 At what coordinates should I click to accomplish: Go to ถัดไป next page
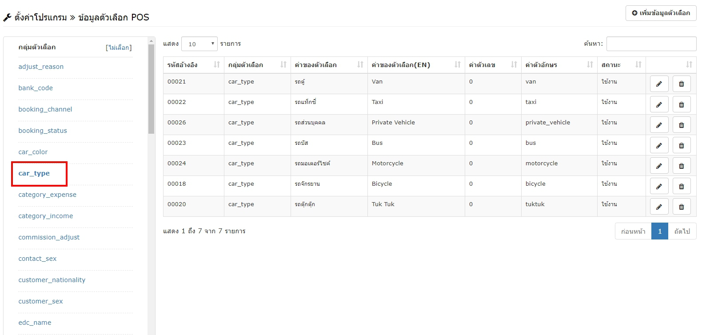(682, 231)
